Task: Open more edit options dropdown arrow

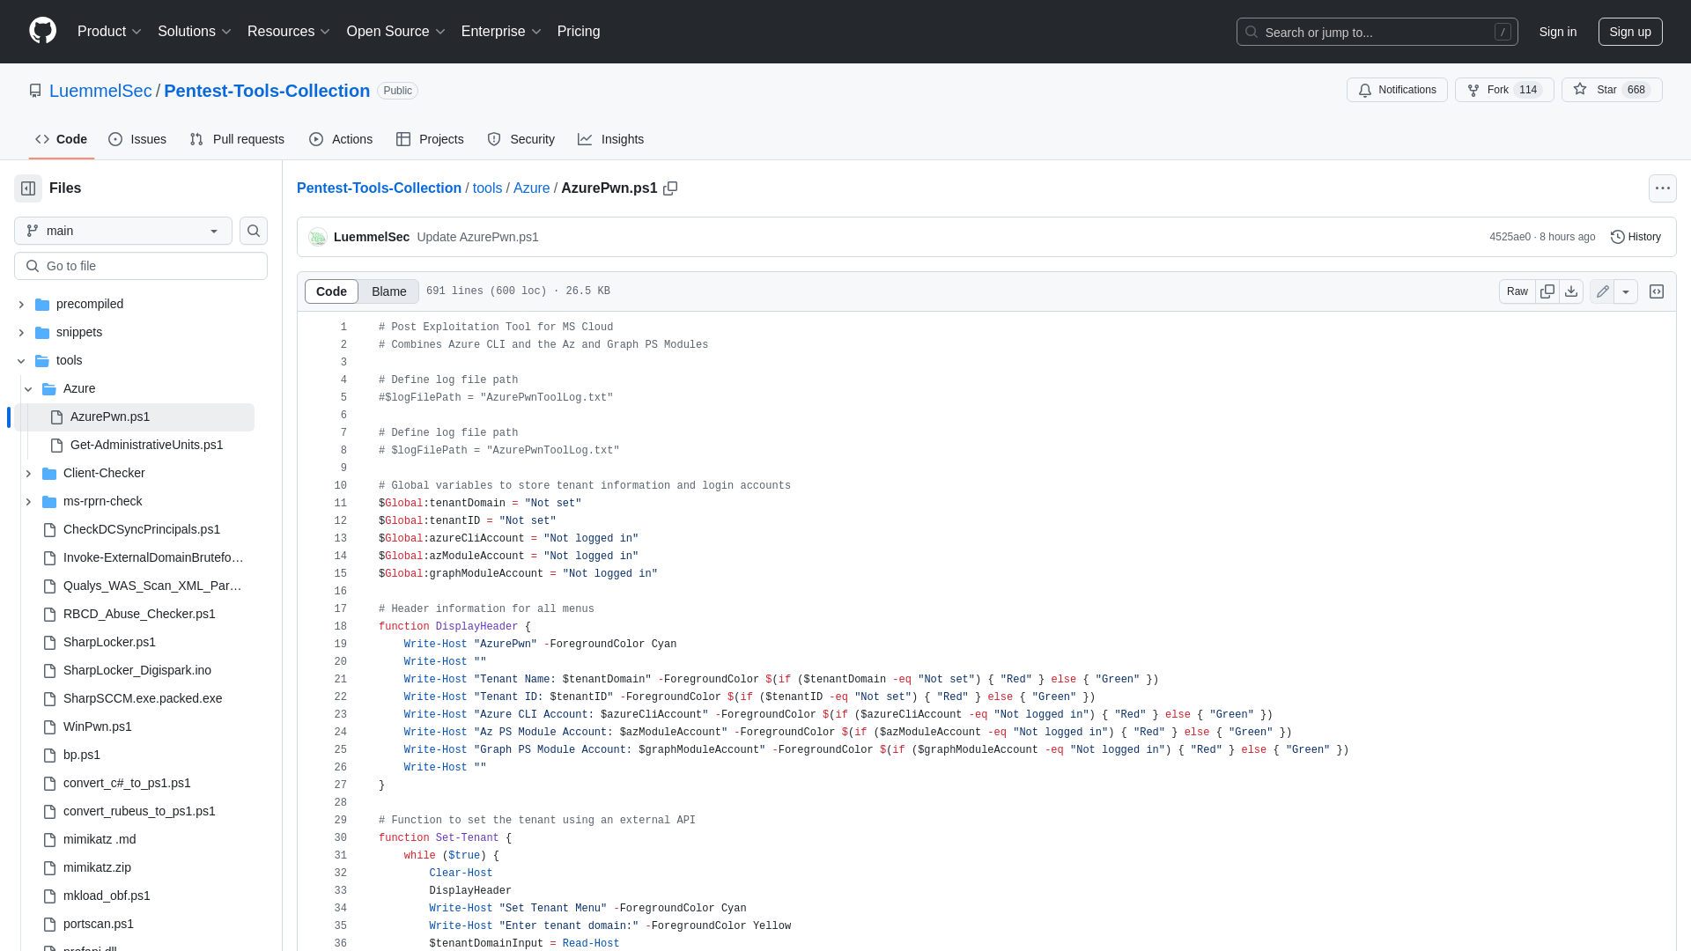Action: click(x=1626, y=291)
